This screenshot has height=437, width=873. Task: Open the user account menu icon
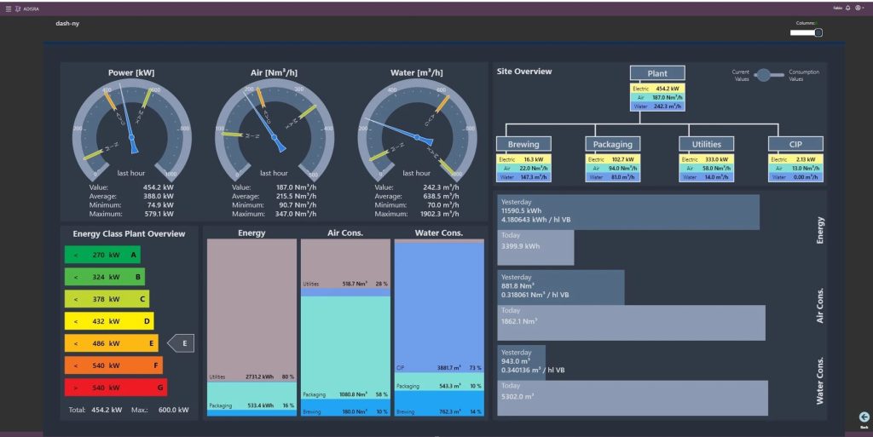pyautogui.click(x=858, y=8)
